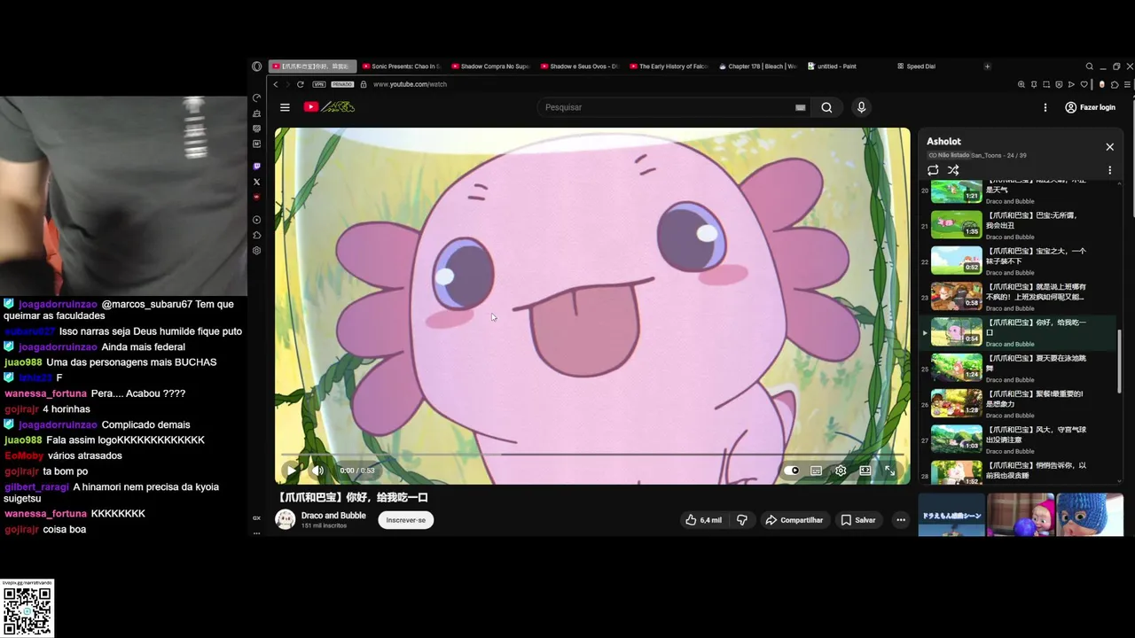The width and height of the screenshot is (1135, 638).
Task: Enter fullscreen in the video player
Action: point(889,471)
